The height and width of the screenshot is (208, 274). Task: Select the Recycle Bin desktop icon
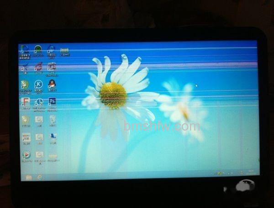(x=53, y=119)
